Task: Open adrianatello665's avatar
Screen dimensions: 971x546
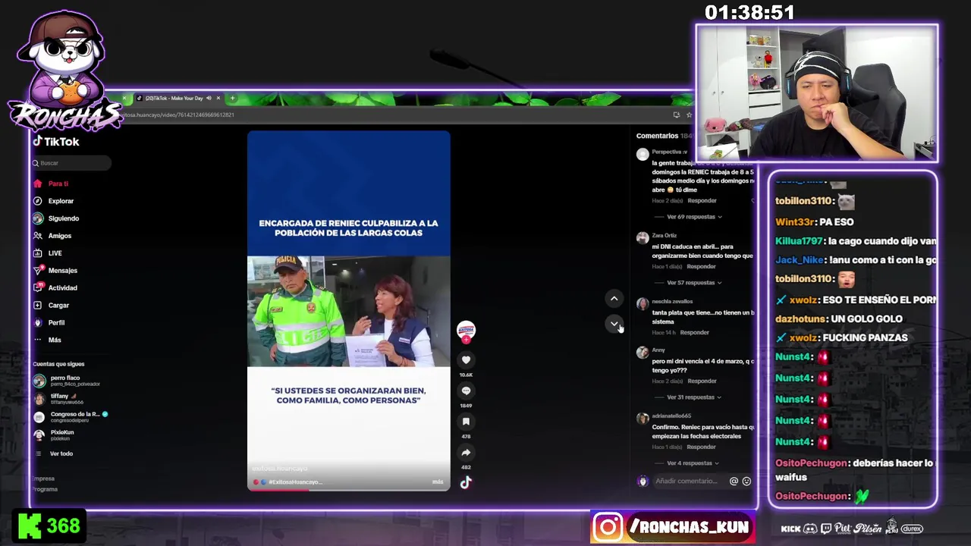Action: (643, 419)
